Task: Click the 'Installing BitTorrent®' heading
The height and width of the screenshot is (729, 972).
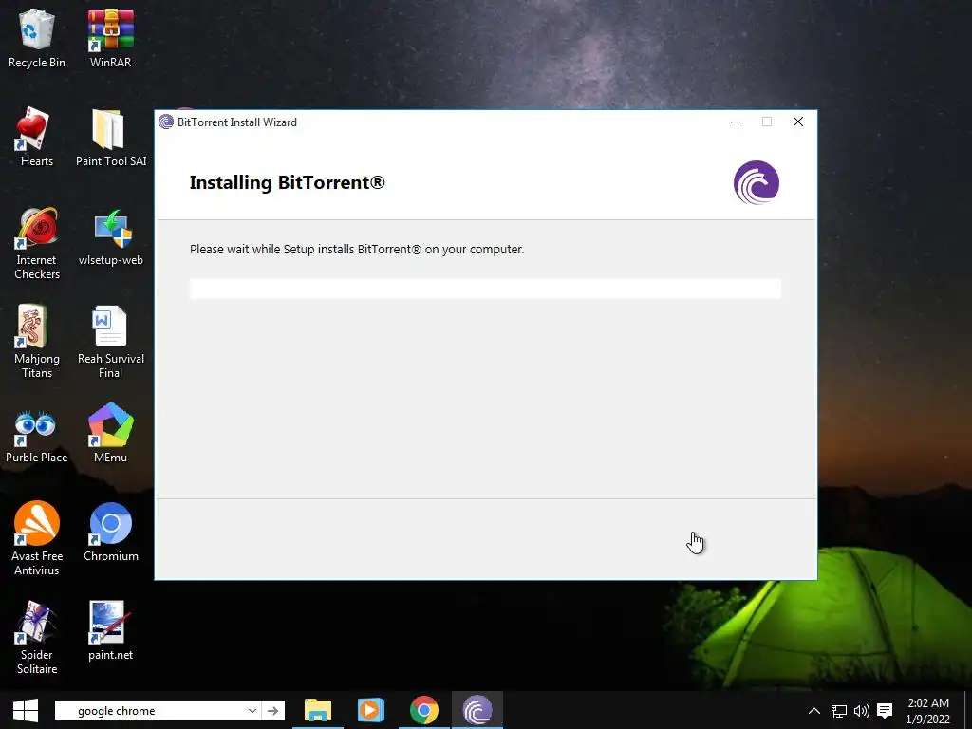Action: (x=287, y=182)
